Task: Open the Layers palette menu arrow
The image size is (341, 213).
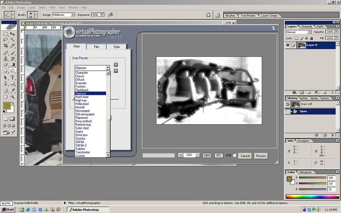Action: [x=337, y=26]
